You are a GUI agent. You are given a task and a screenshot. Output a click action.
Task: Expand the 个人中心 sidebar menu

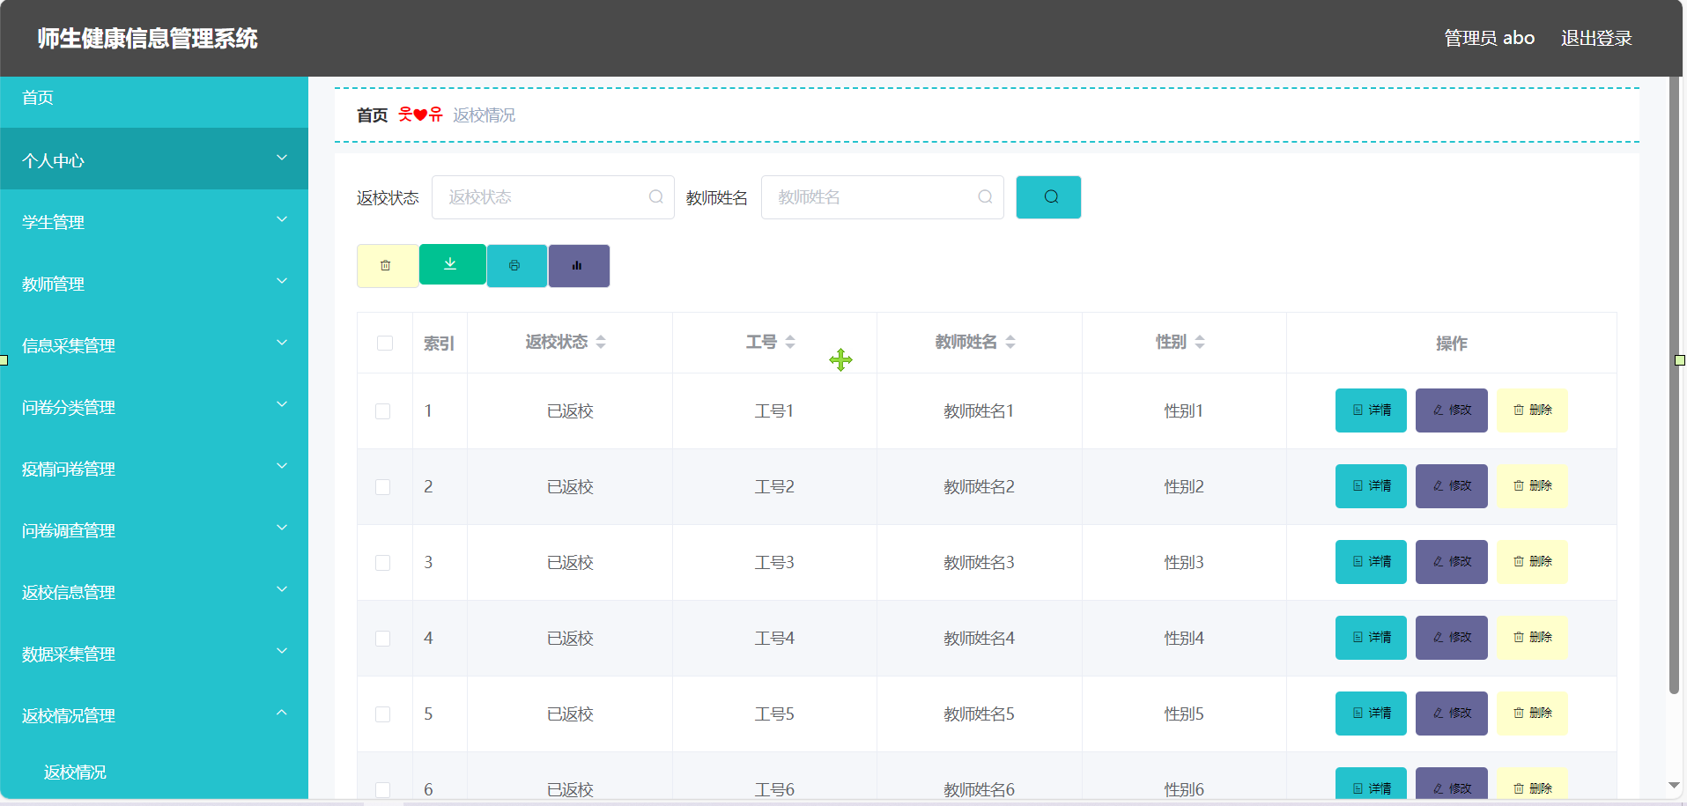154,159
